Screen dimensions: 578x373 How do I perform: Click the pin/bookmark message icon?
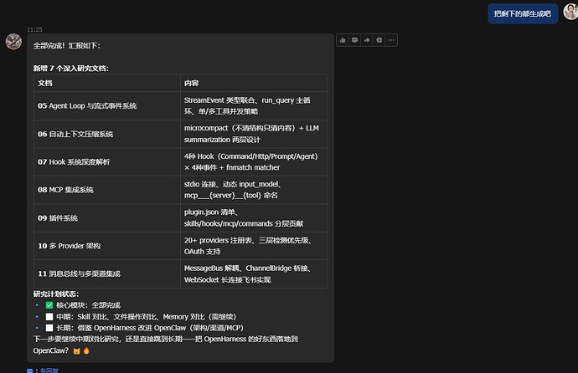tap(379, 40)
